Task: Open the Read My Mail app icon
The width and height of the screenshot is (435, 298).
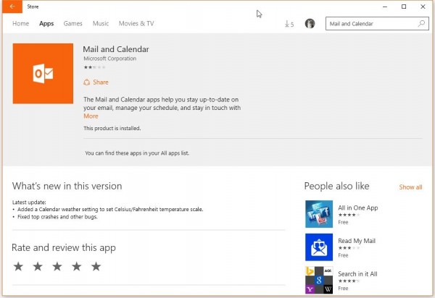Action: point(319,247)
